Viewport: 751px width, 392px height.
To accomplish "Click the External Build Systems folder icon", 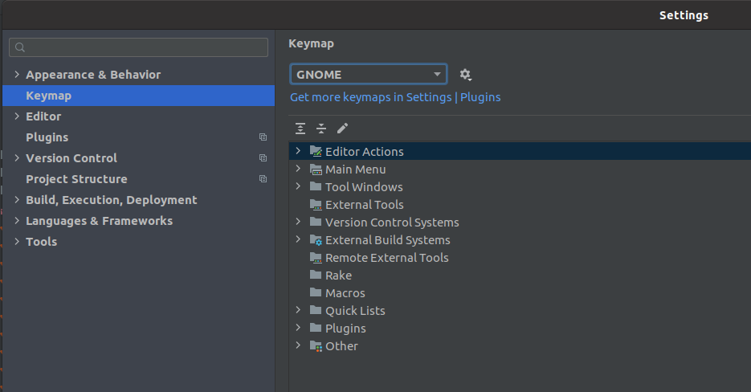I will (x=316, y=240).
